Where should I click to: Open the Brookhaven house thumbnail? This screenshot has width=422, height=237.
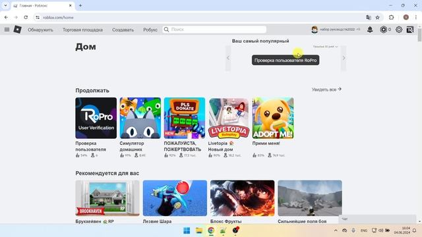tap(107, 198)
